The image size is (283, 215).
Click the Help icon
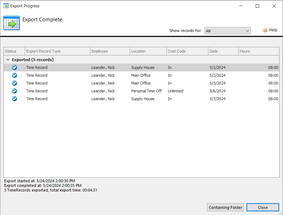point(265,30)
